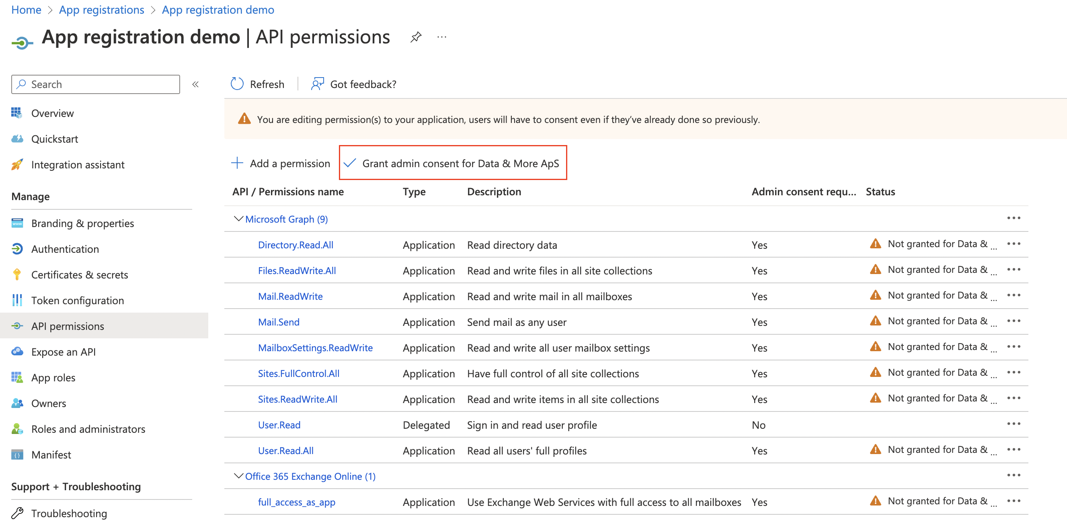
Task: Click Got feedback? button
Action: tap(354, 84)
